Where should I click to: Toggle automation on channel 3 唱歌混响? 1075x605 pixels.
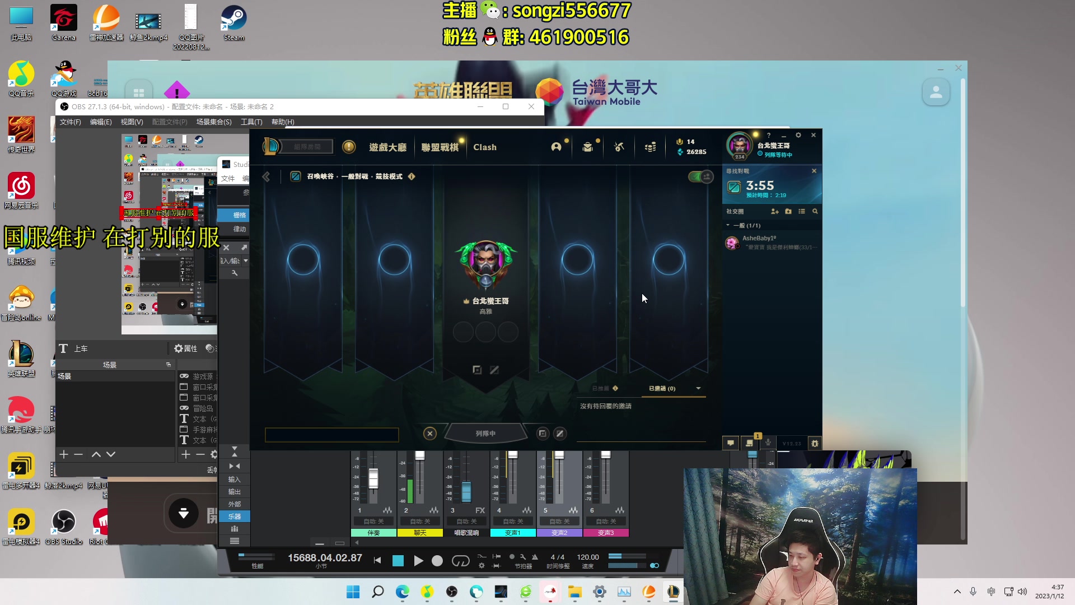pos(466,522)
